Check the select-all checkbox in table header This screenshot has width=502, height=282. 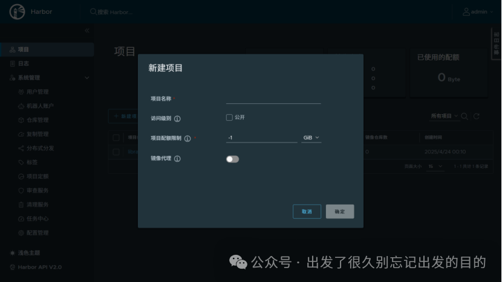click(116, 138)
